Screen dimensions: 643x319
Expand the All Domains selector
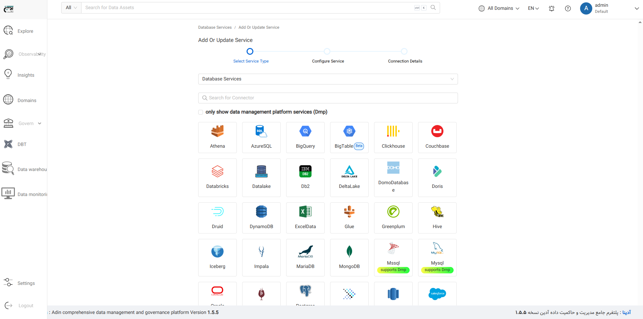(x=499, y=8)
